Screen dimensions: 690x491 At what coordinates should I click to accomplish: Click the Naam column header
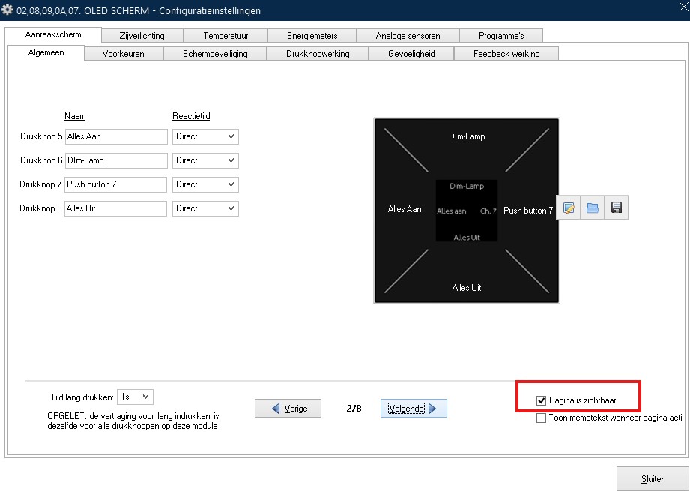click(75, 116)
